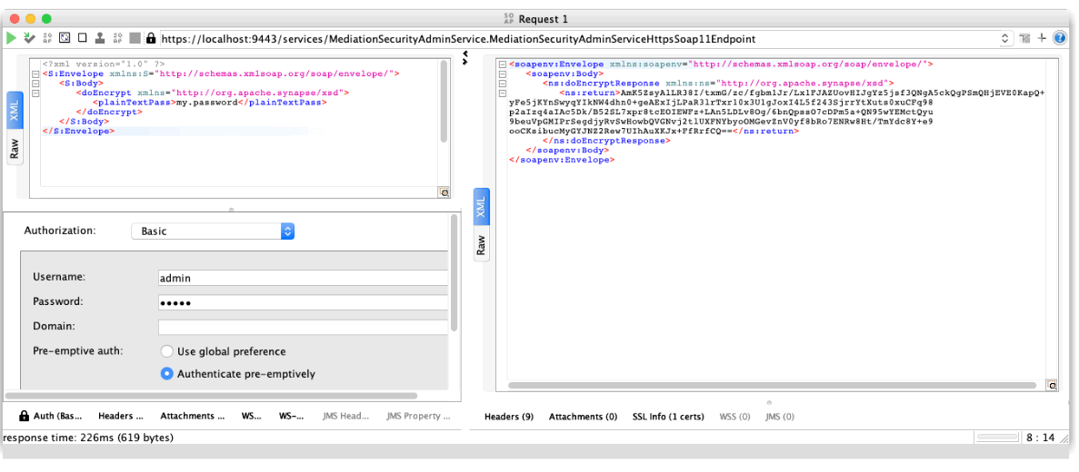
Task: Select the Use global preference radio option
Action: [167, 351]
